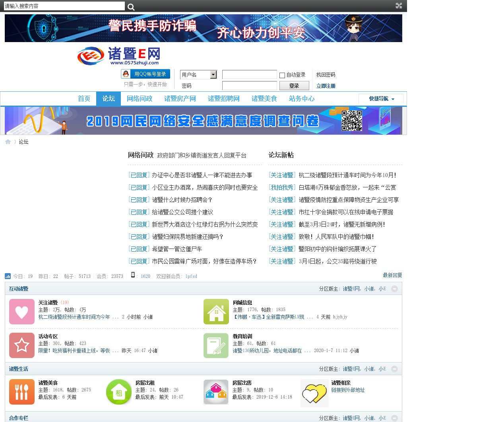This screenshot has width=477, height=422.
Task: Open the 活动专区 star icon
Action: [x=22, y=345]
